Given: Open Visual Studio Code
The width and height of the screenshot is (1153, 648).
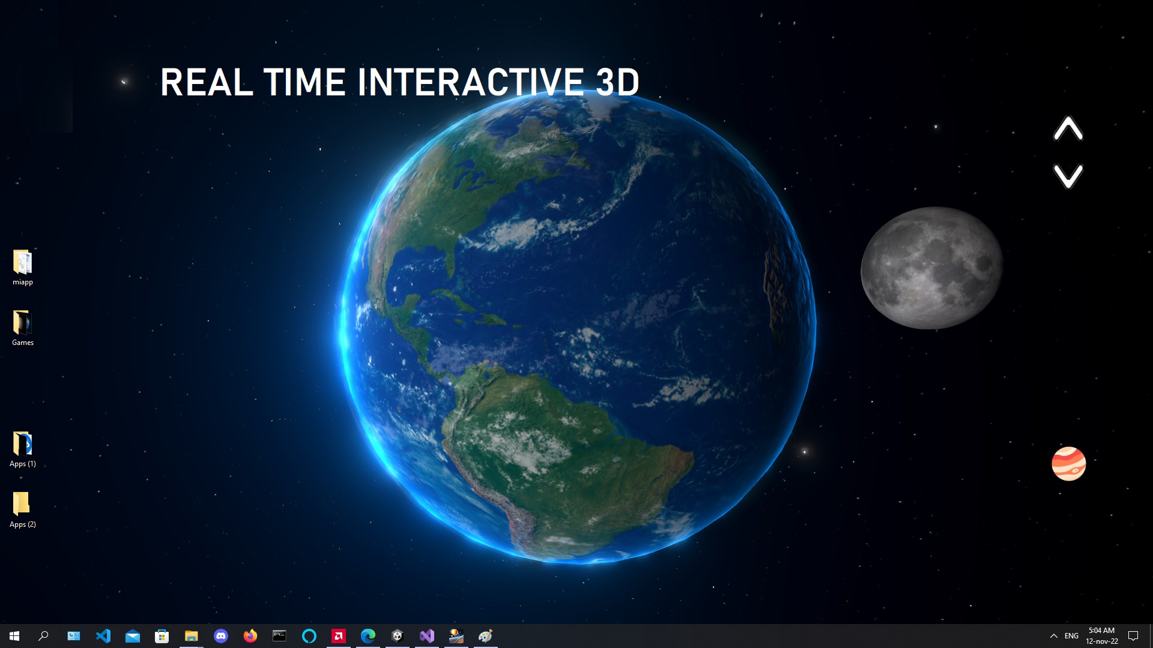Looking at the screenshot, I should [103, 636].
